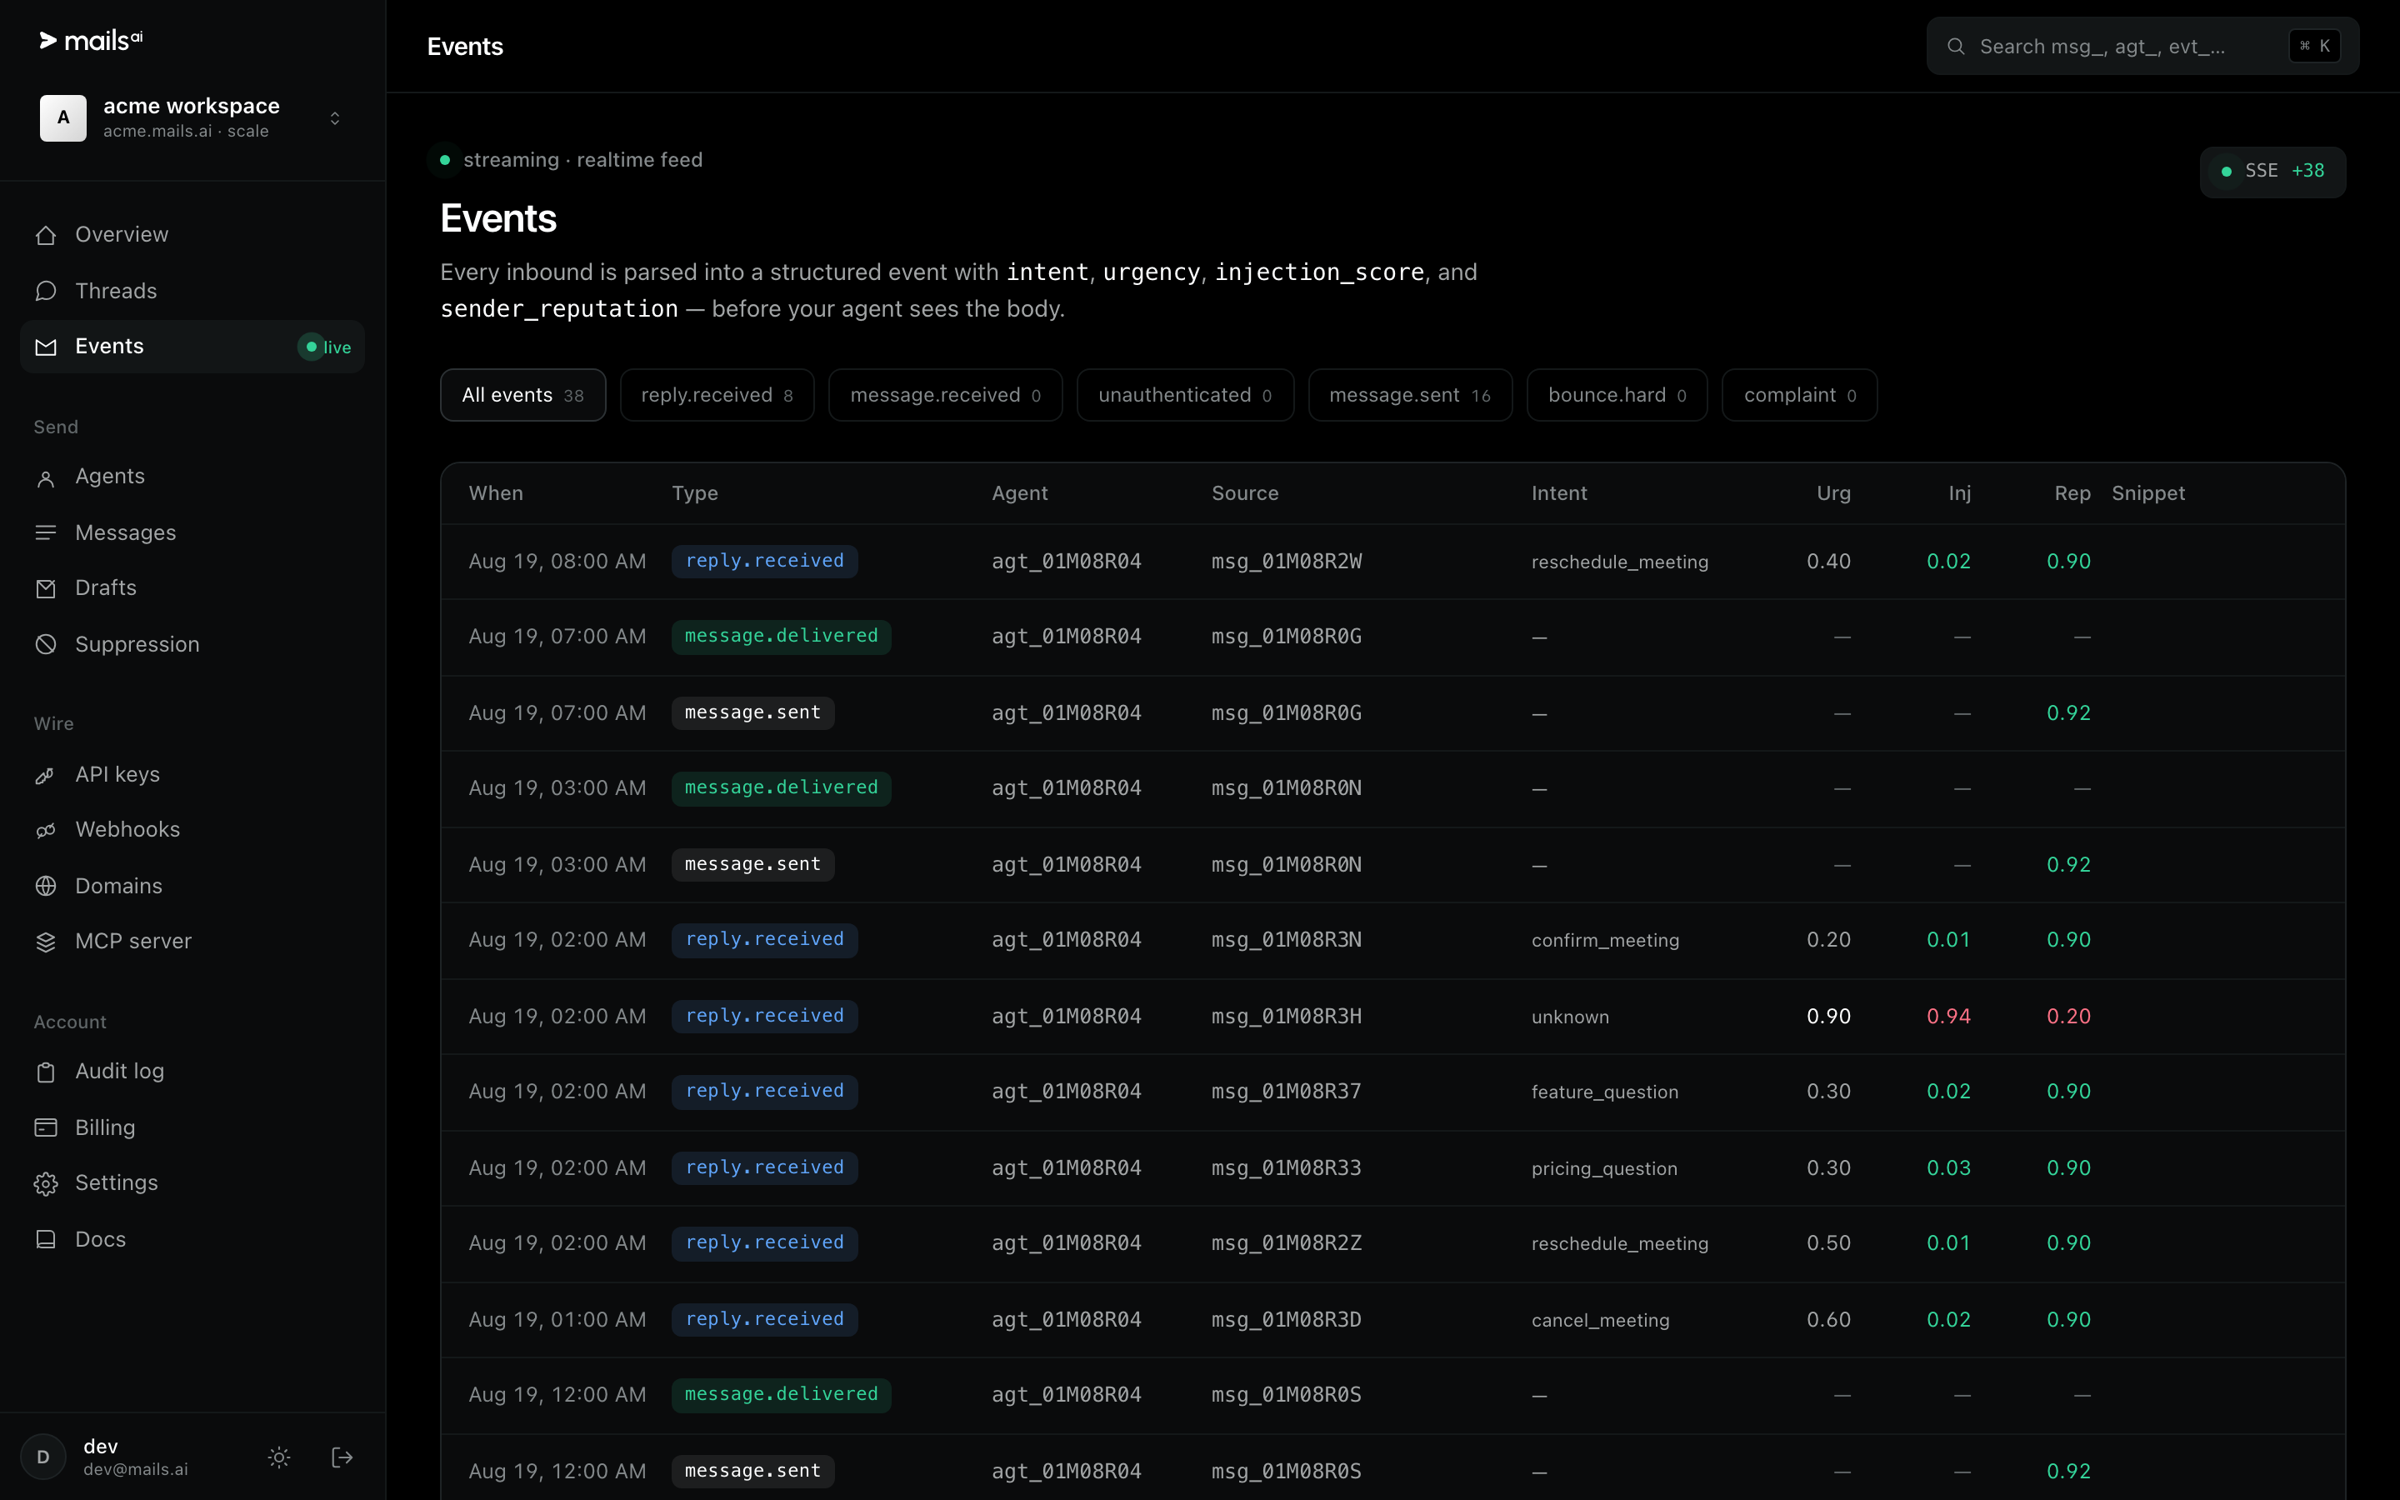The height and width of the screenshot is (1500, 2400).
Task: Select the All events filter tab
Action: pyautogui.click(x=522, y=395)
